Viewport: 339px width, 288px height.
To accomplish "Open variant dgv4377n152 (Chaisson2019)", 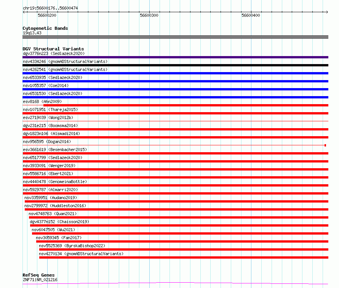I will [x=59, y=222].
